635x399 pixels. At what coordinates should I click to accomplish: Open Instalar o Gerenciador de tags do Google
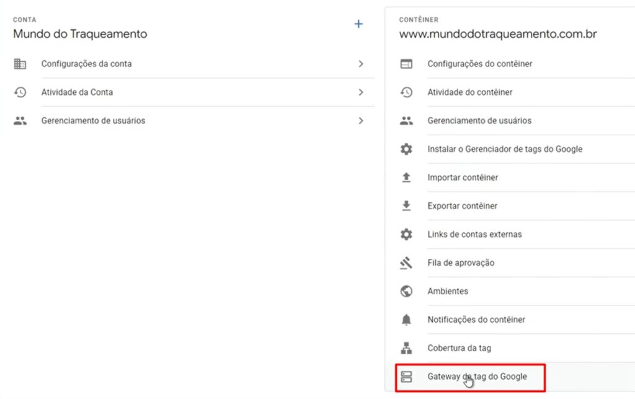click(x=505, y=149)
